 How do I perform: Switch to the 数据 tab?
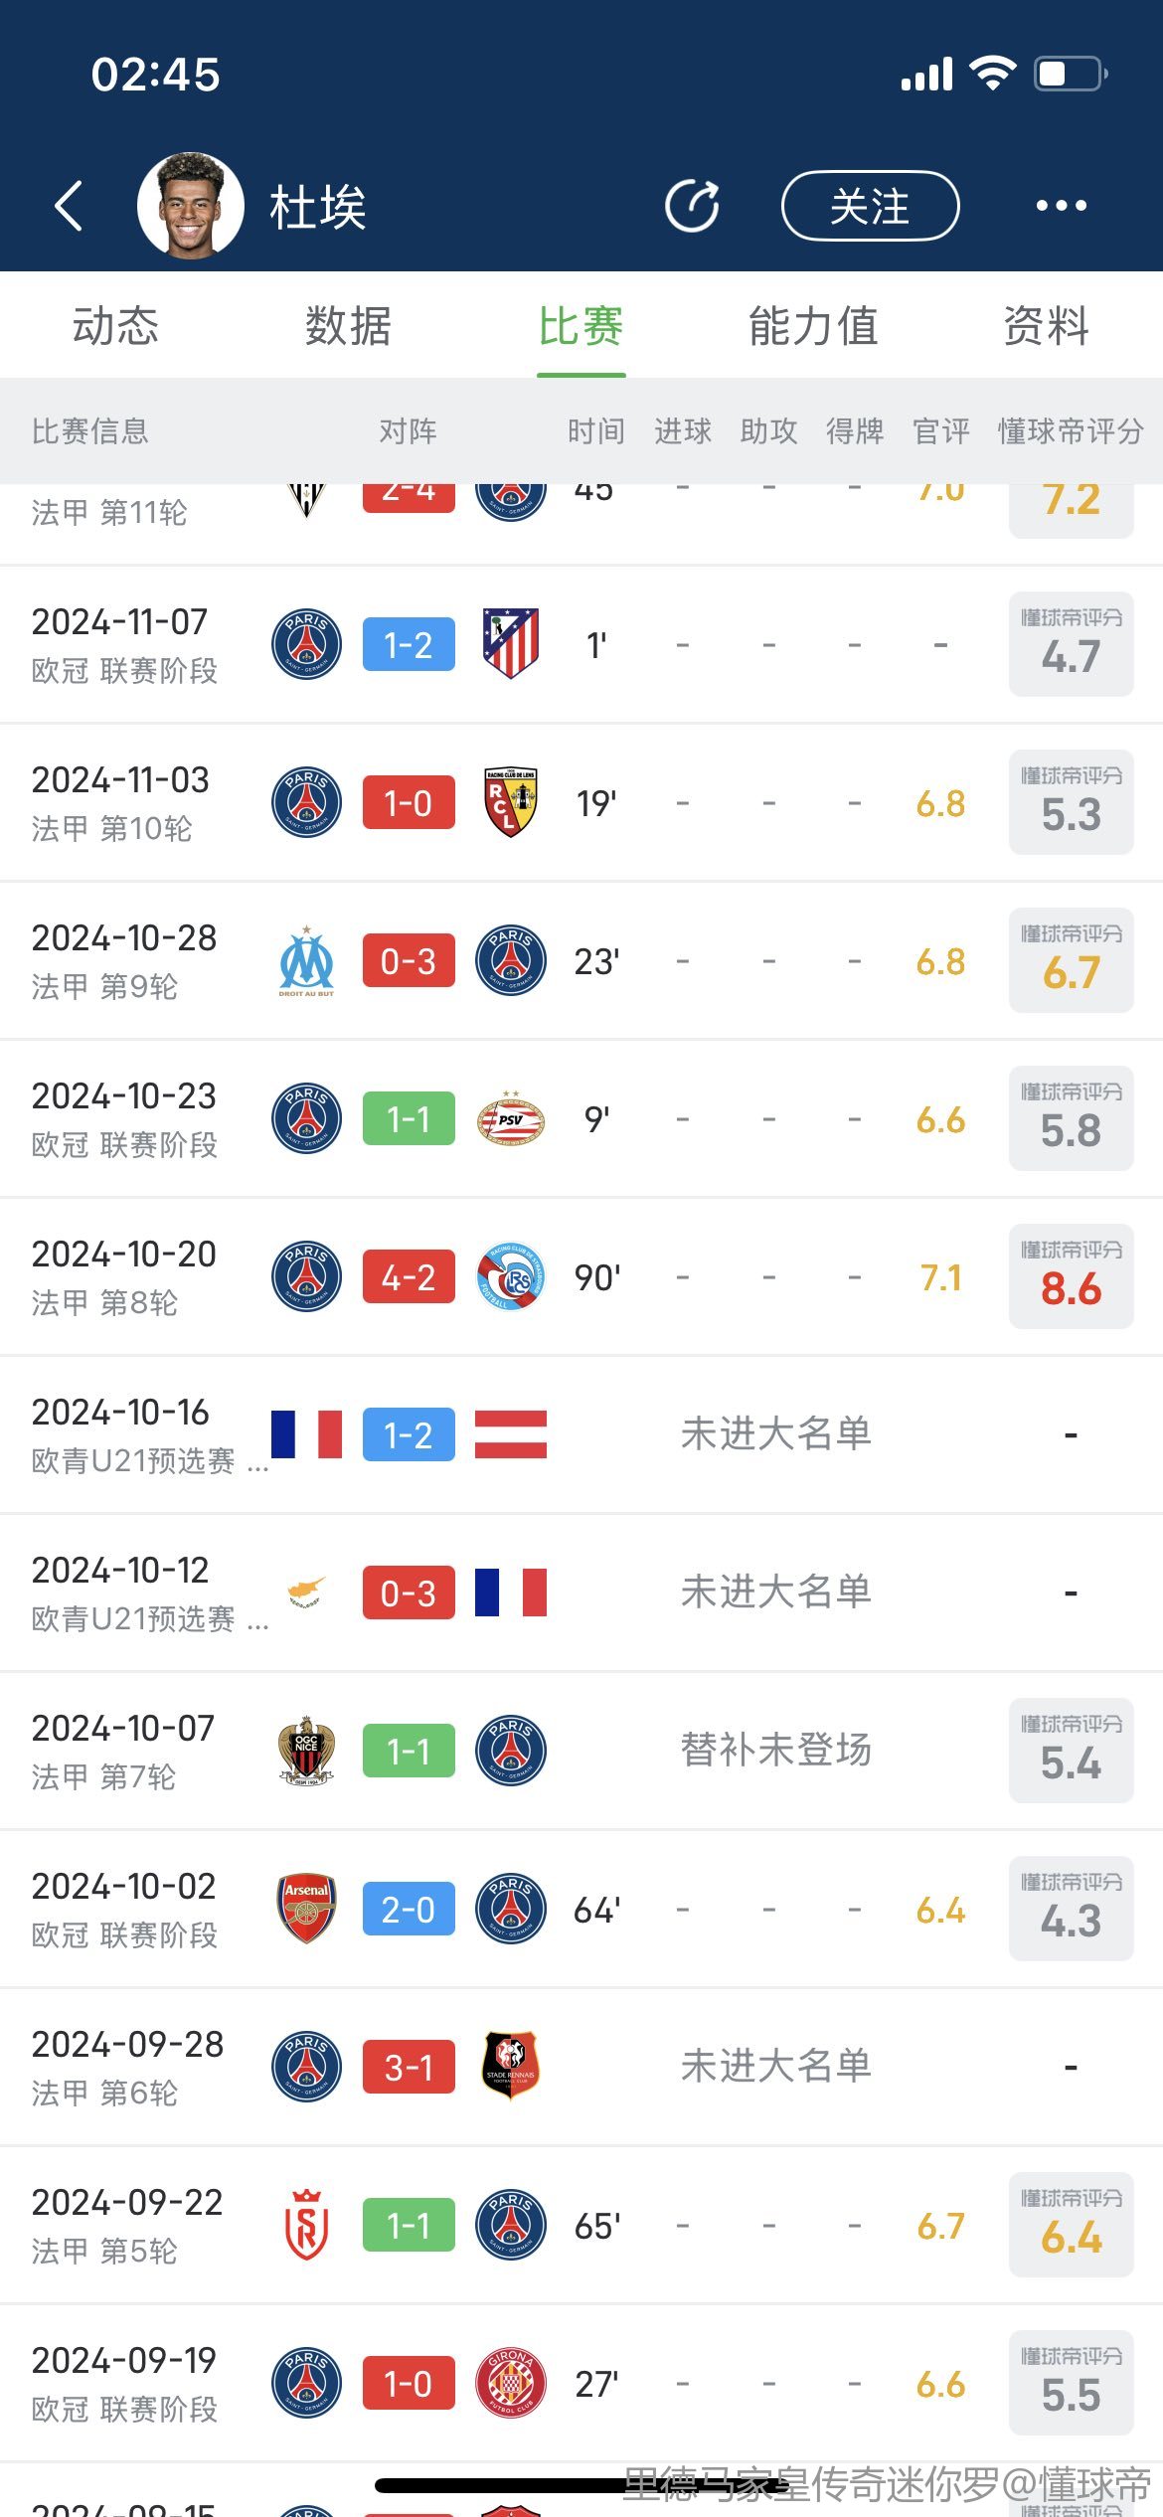tap(348, 326)
